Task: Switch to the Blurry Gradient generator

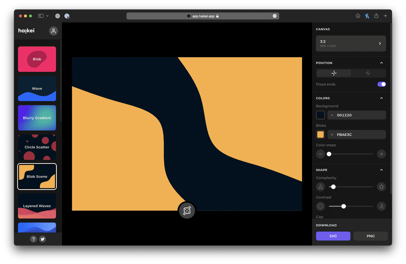Action: pyautogui.click(x=37, y=118)
